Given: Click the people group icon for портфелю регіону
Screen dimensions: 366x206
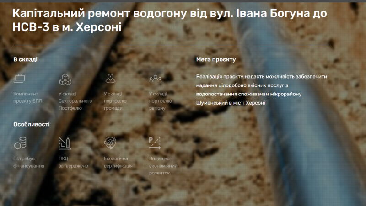Looking at the screenshot, I should coord(155,79).
